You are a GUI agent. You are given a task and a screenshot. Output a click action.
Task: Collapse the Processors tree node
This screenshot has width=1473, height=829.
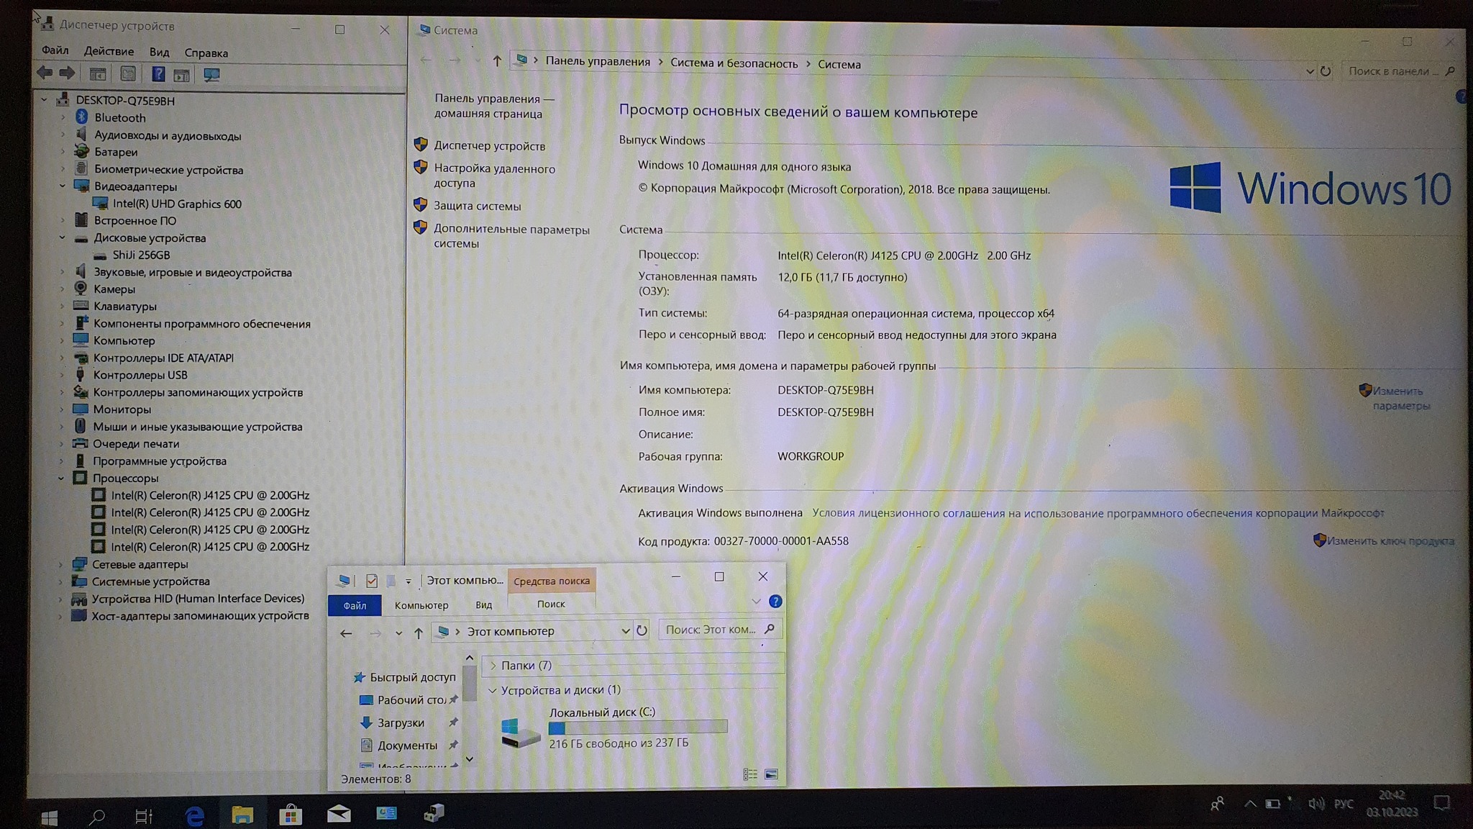[x=62, y=478]
